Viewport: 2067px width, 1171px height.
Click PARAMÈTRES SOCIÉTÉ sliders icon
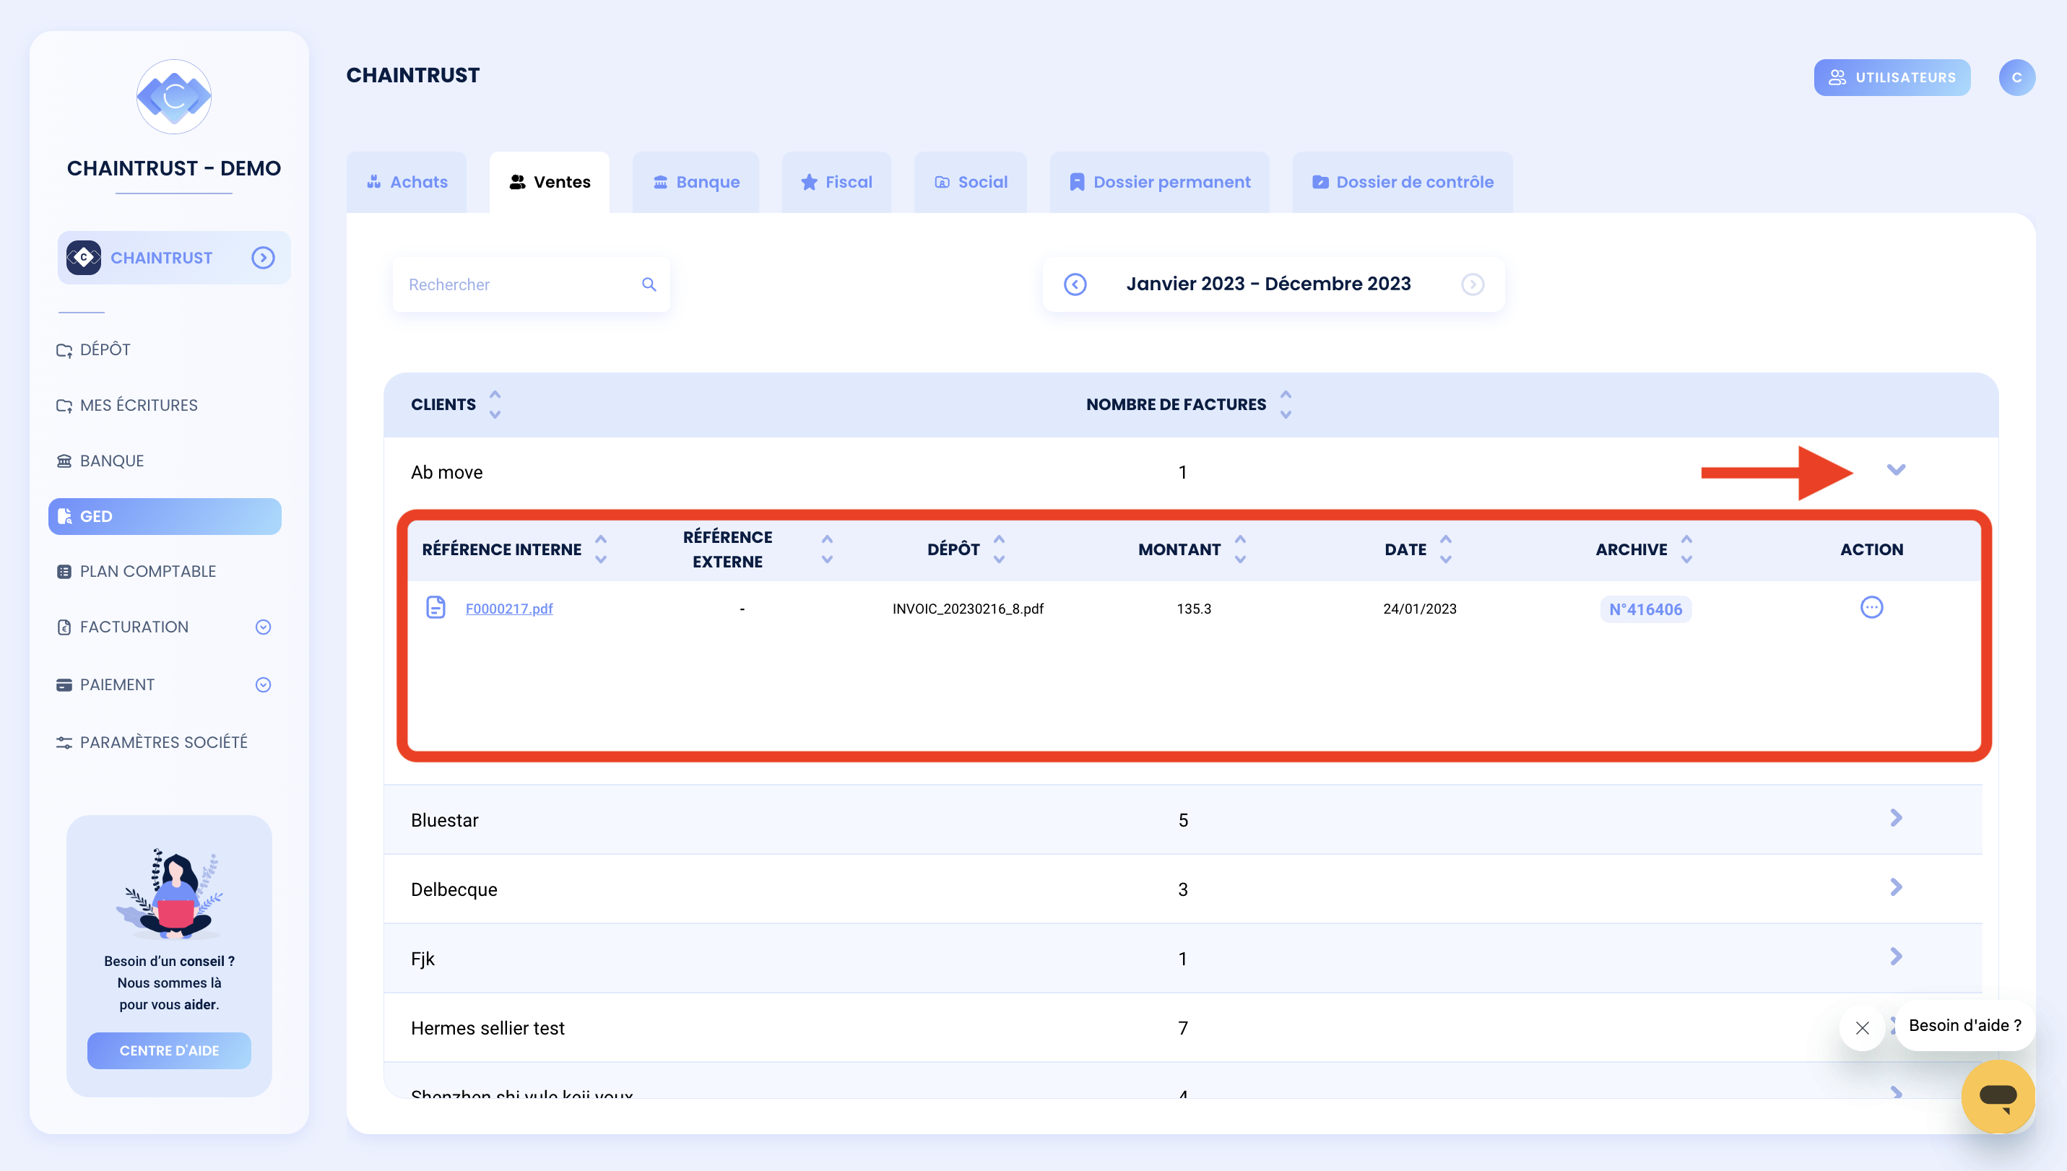point(64,742)
